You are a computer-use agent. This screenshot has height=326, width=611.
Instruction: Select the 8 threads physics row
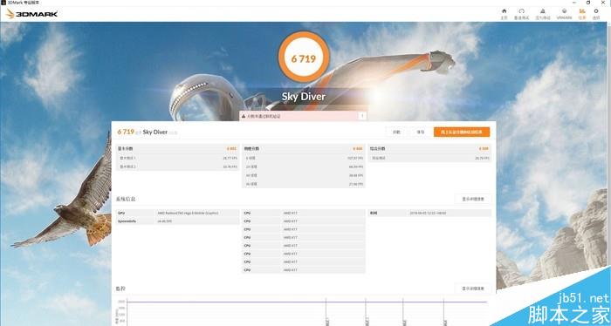pos(304,158)
